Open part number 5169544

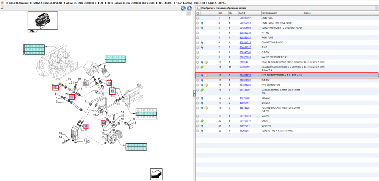(244, 62)
